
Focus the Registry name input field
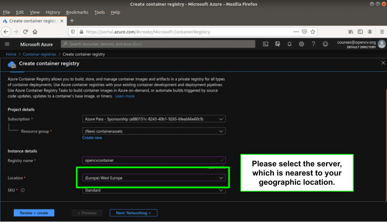pyautogui.click(x=154, y=160)
